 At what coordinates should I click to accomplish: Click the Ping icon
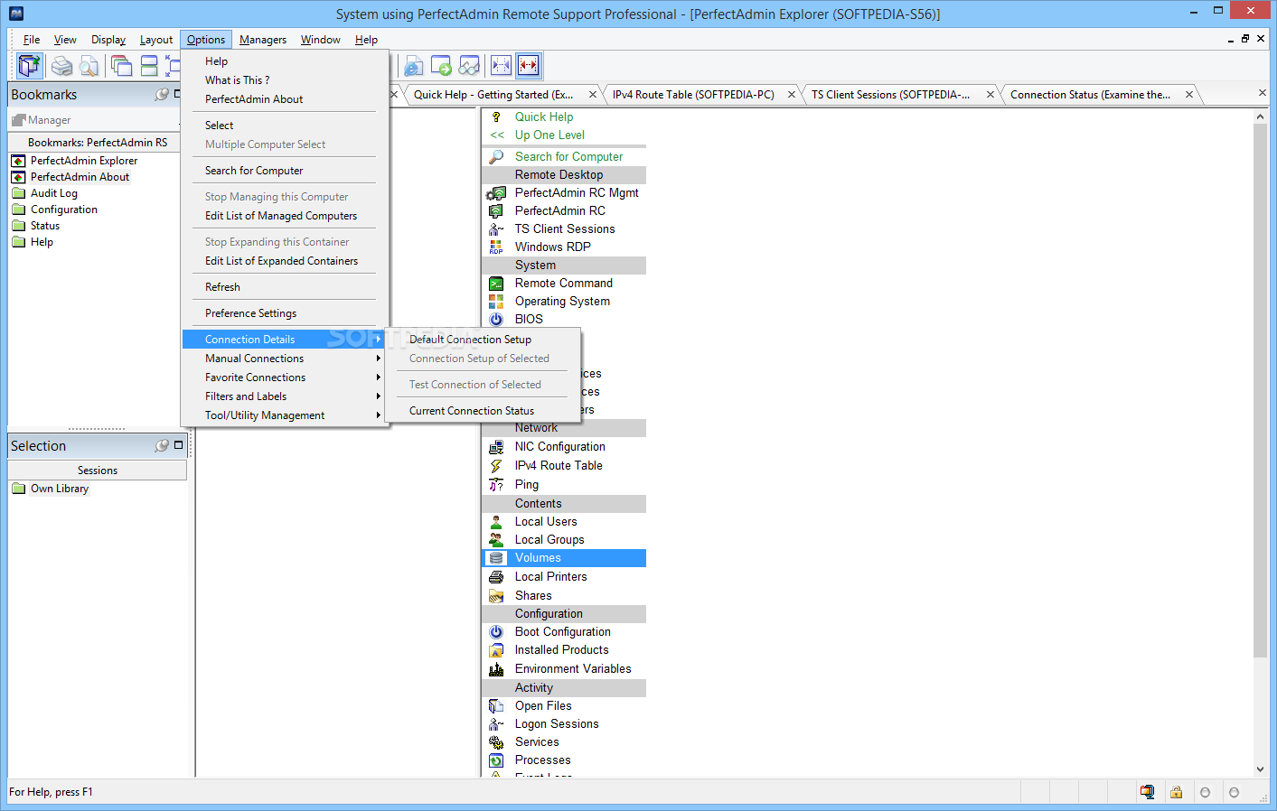click(x=496, y=485)
